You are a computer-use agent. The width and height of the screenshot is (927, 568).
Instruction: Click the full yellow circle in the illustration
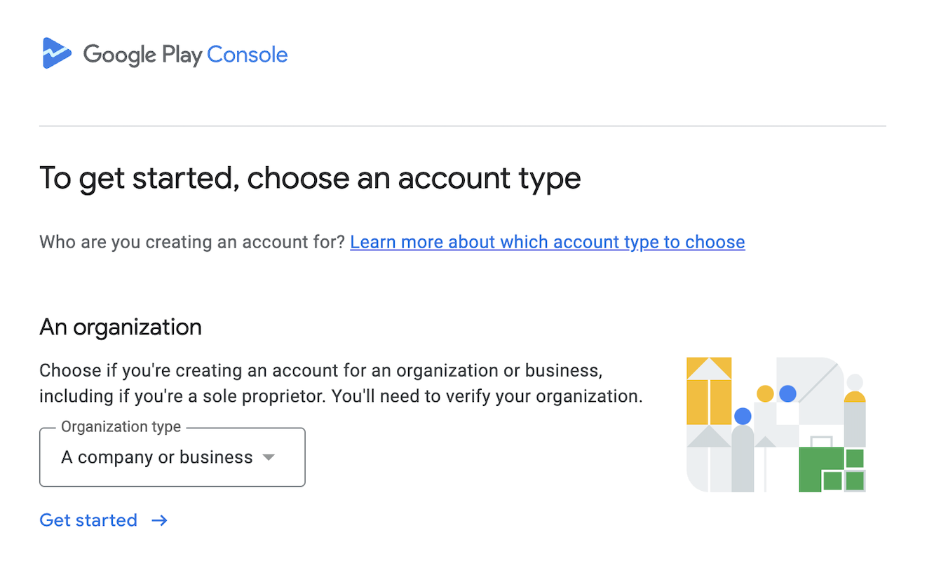[x=765, y=393]
